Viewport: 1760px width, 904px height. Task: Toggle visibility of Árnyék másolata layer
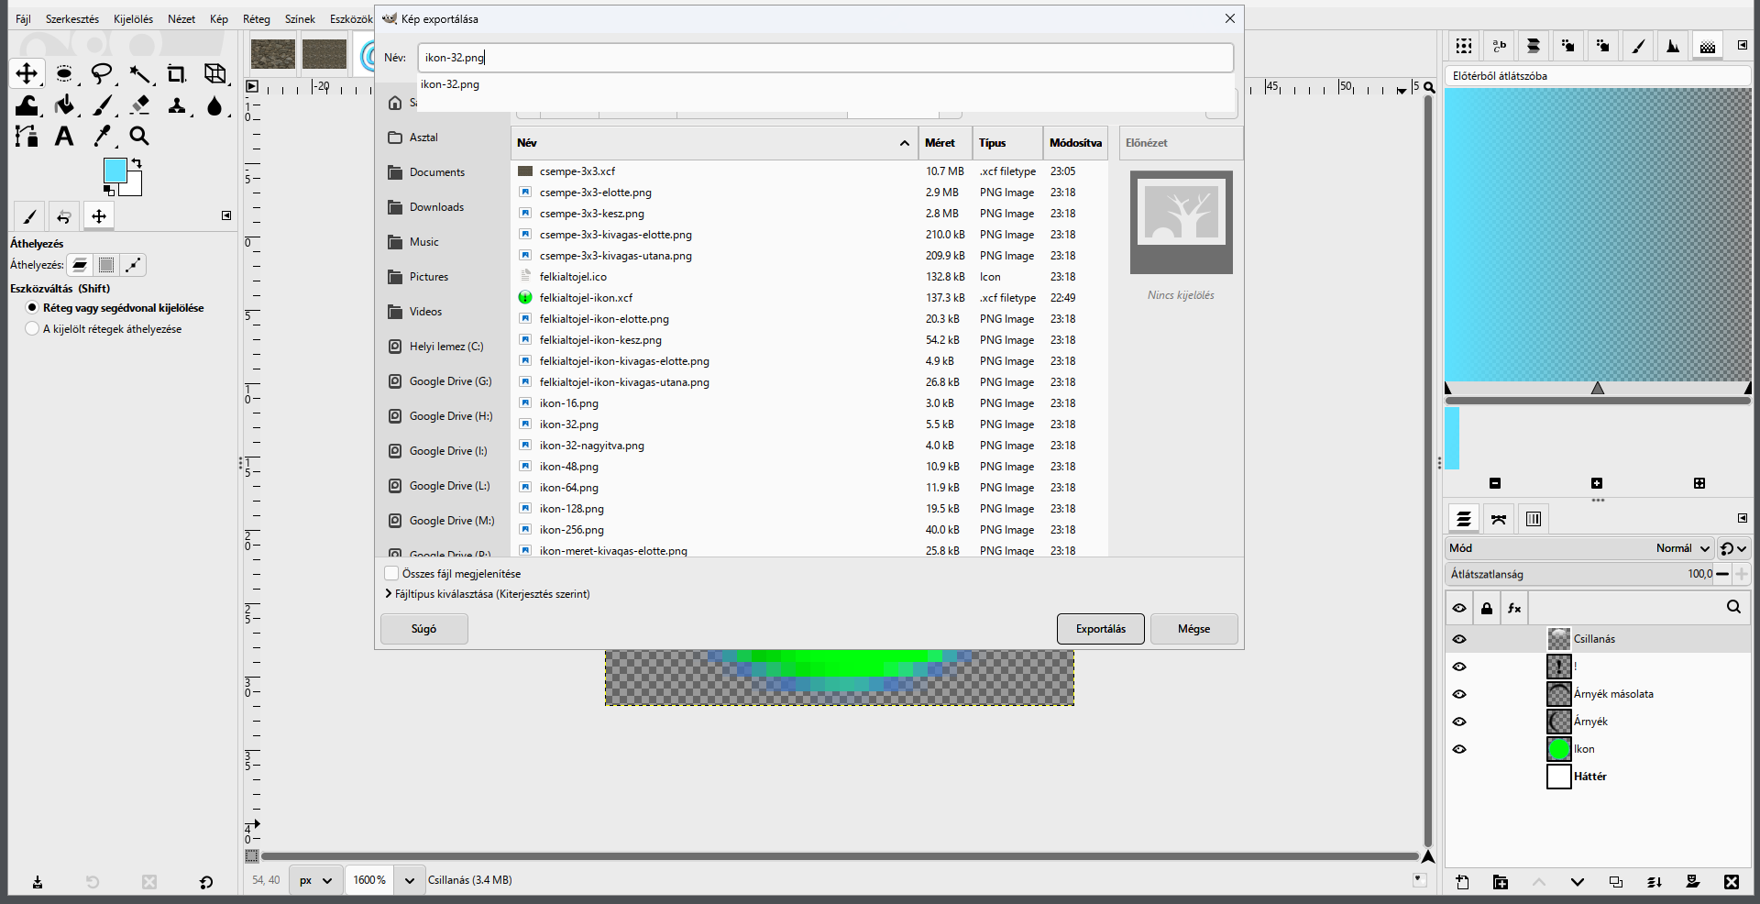point(1459,694)
